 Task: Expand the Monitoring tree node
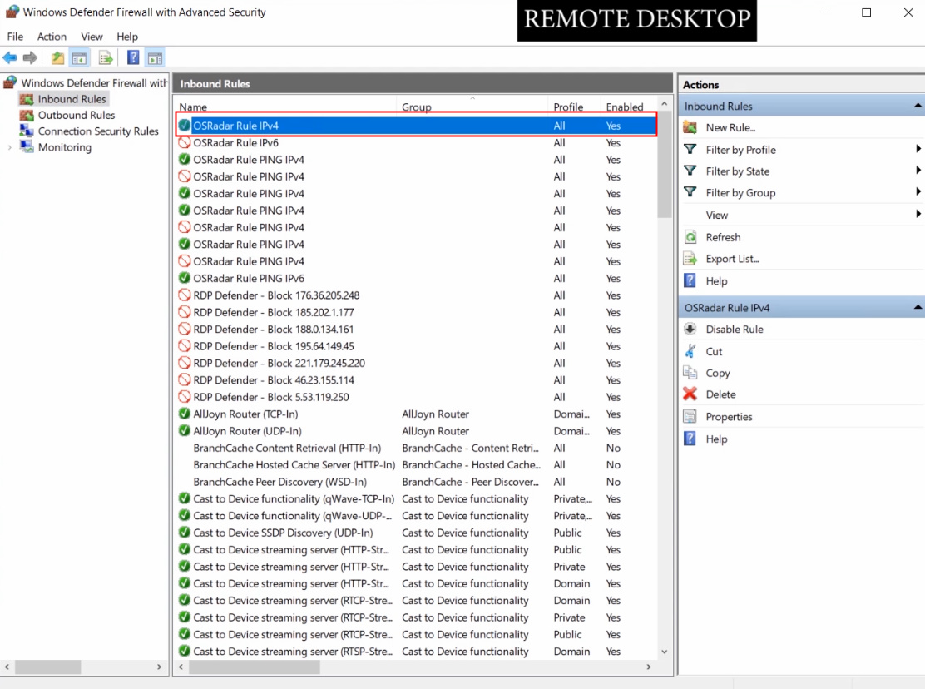point(9,147)
